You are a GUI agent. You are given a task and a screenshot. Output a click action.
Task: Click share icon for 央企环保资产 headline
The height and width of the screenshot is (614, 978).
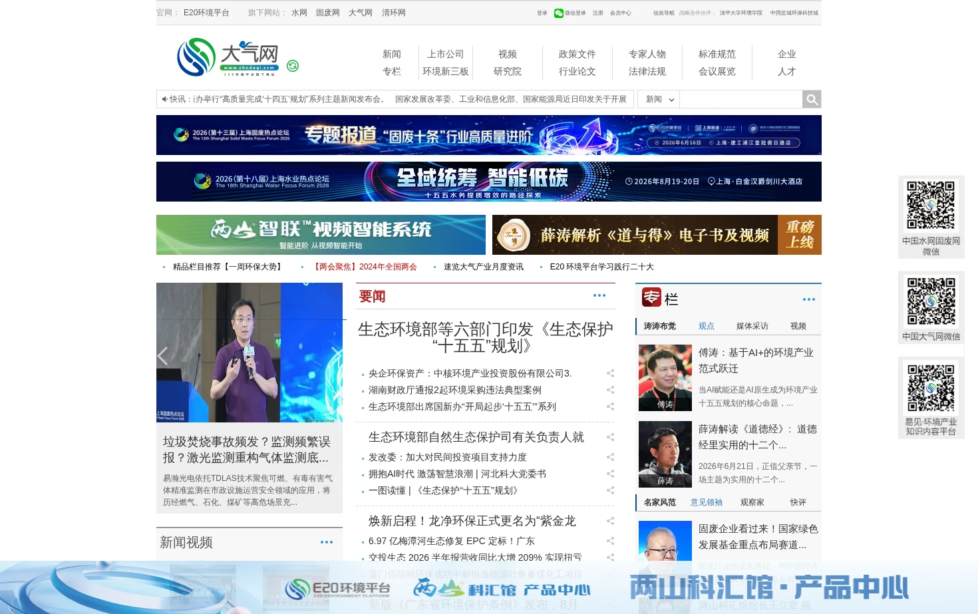(x=610, y=373)
